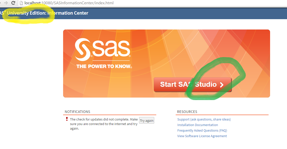Click the 'University Edition: Information Center' title
Screen dimensions: 287x149
pos(48,13)
